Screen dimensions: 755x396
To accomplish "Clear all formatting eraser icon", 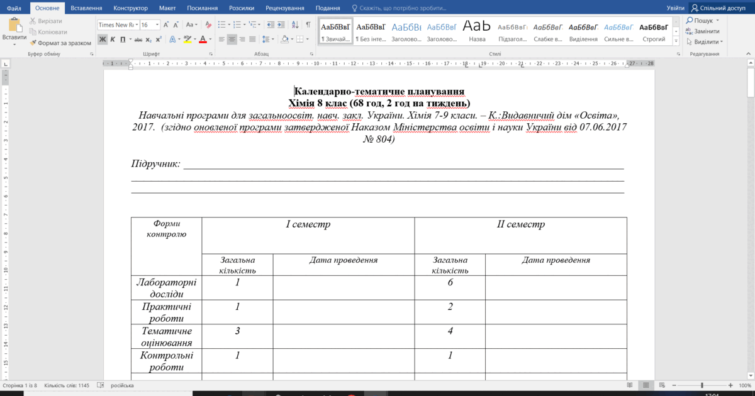I will click(x=209, y=25).
